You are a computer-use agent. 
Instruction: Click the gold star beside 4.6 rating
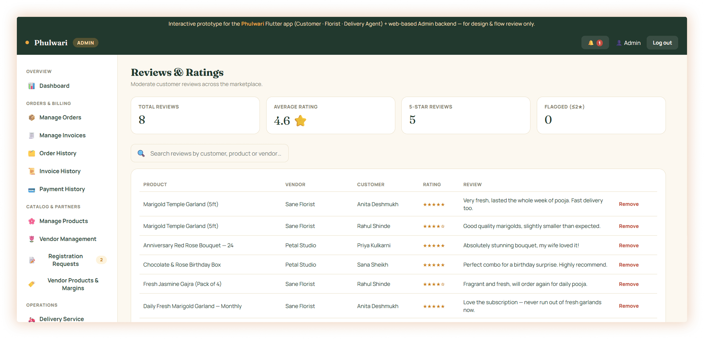point(300,121)
